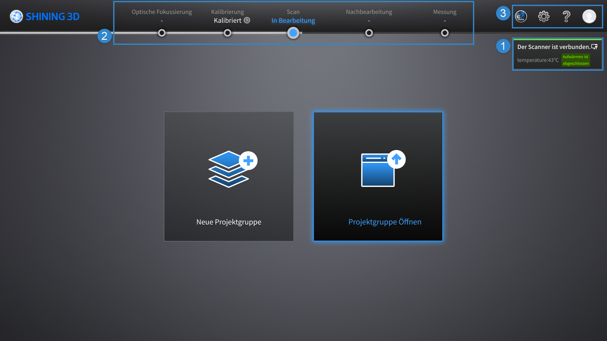
Task: Open the settings gear icon
Action: 544,16
